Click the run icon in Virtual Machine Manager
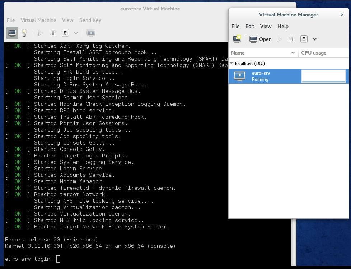This screenshot has width=351, height=269. [x=280, y=39]
